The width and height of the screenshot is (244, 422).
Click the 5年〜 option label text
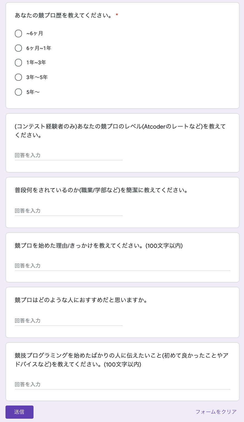pyautogui.click(x=33, y=92)
